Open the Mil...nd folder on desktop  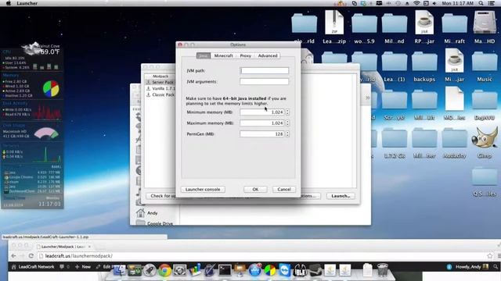[x=395, y=27]
